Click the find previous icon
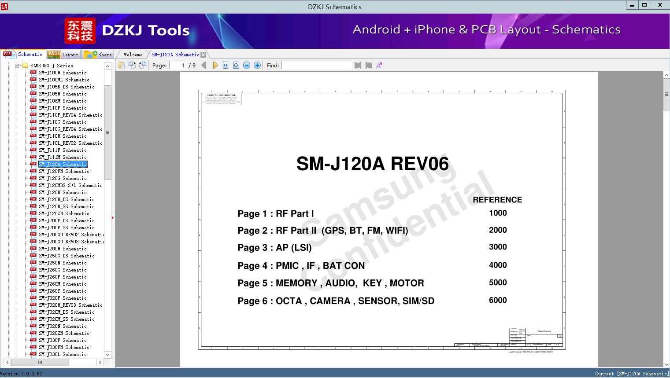The image size is (670, 378). 358,65
